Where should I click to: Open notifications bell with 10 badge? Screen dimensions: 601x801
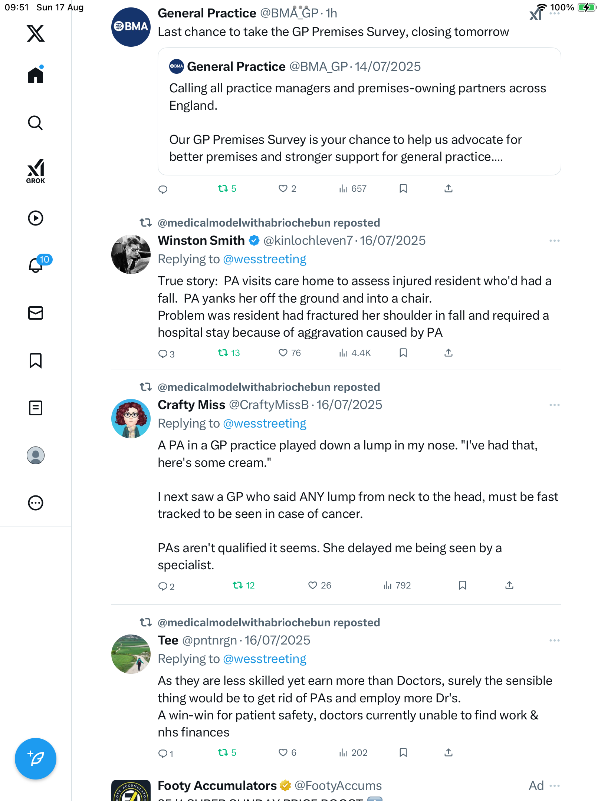36,265
